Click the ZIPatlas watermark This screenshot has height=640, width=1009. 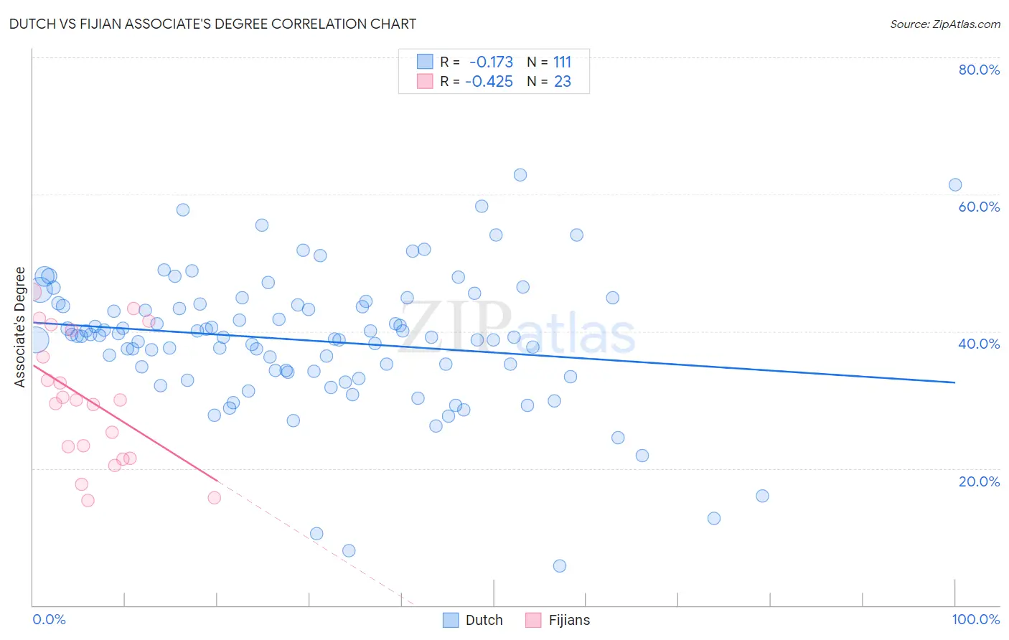click(516, 327)
